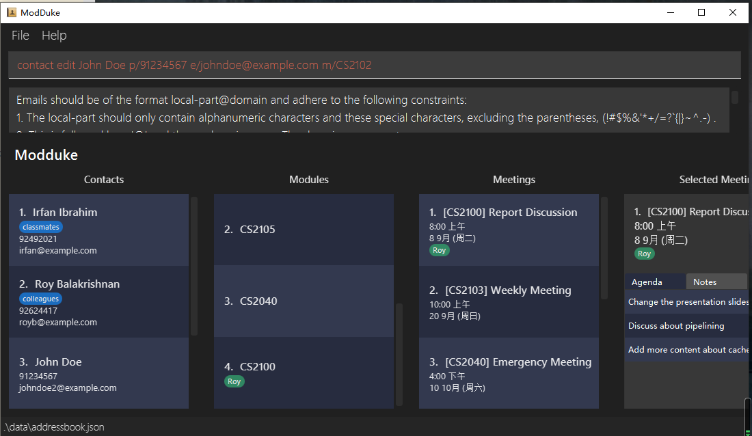Click phone number 91234567 in John Doe card
The image size is (752, 436).
(x=38, y=377)
